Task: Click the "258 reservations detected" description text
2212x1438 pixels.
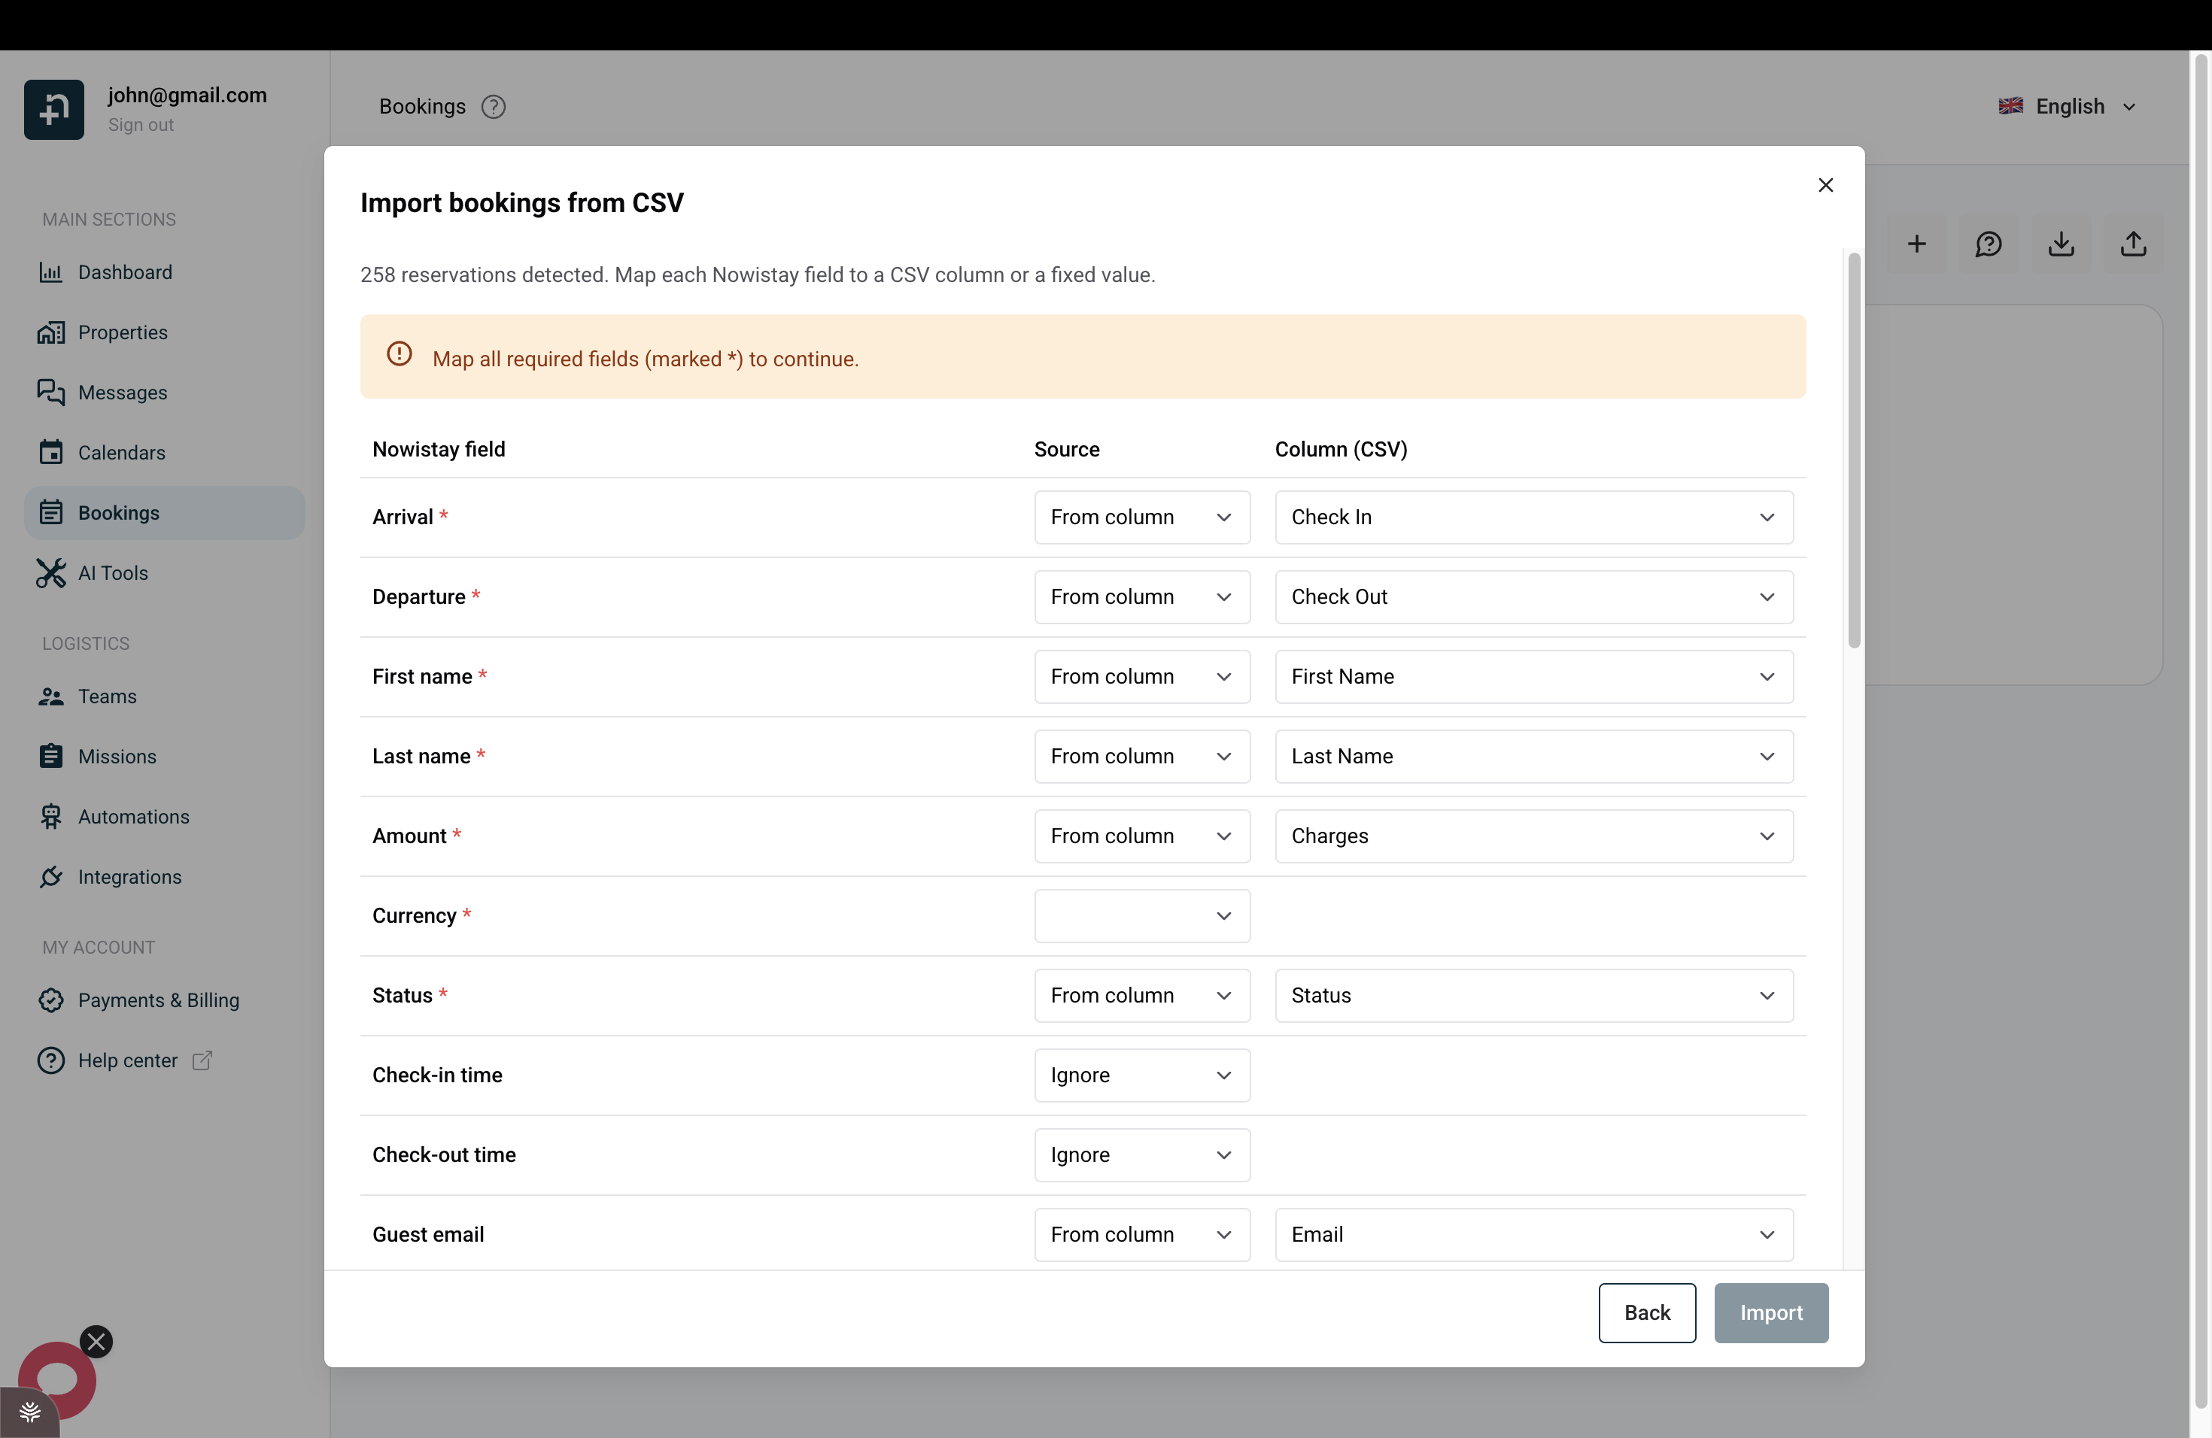Action: [x=758, y=275]
